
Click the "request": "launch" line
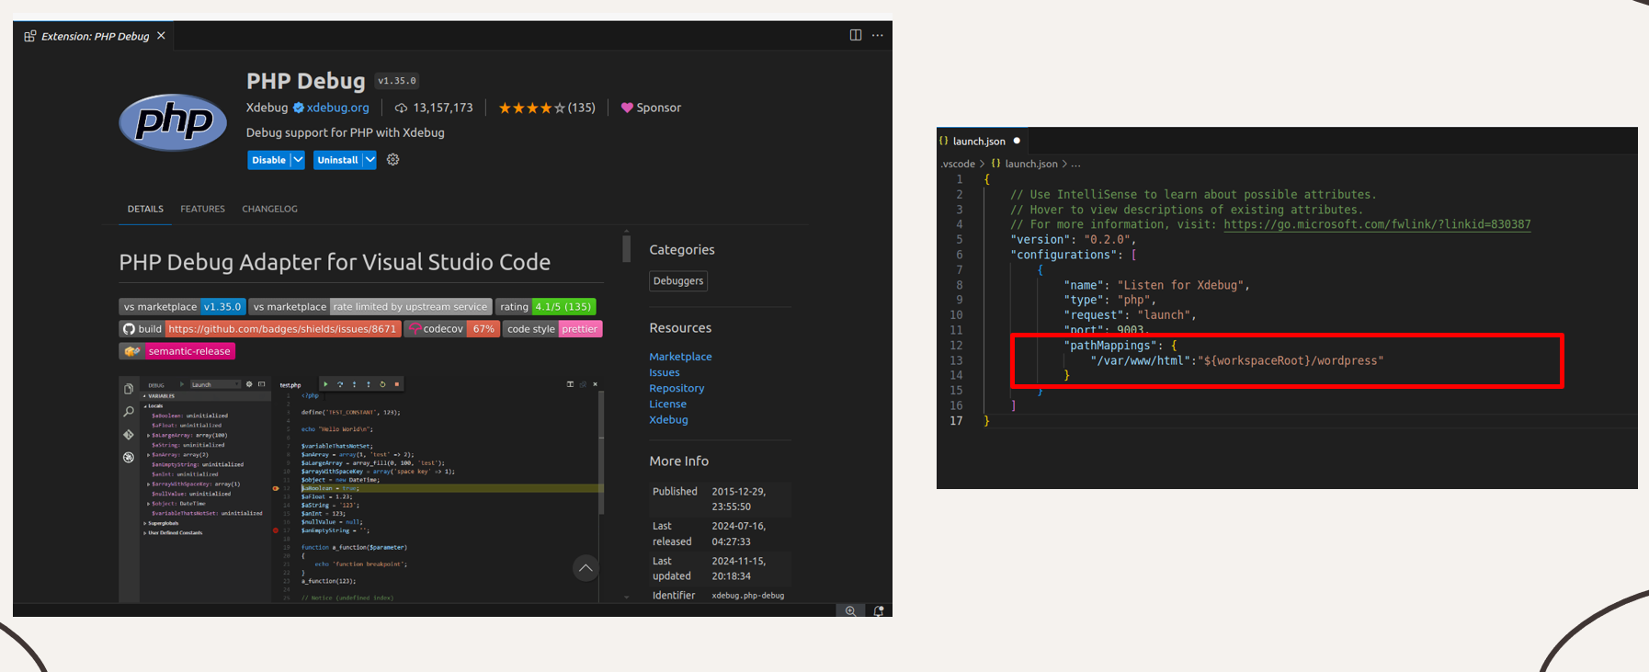1130,314
